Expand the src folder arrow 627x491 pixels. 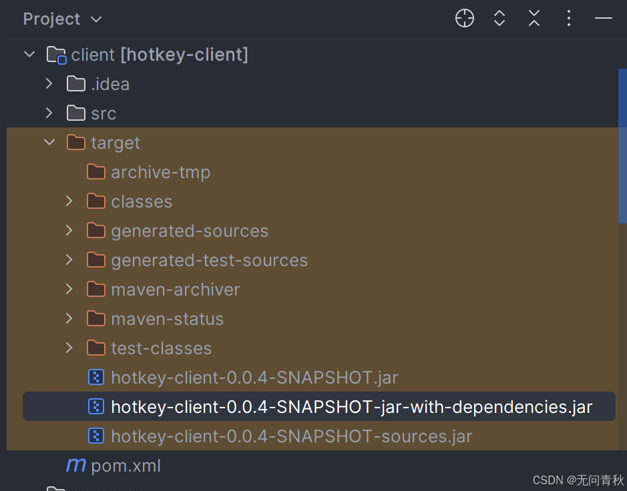(x=49, y=113)
